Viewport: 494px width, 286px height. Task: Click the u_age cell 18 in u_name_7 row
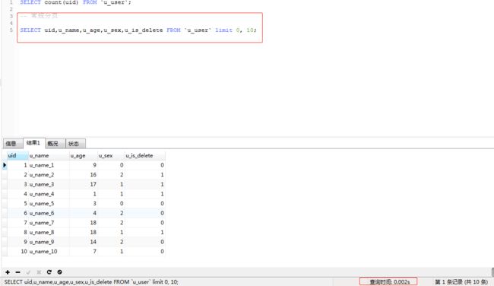click(x=83, y=223)
